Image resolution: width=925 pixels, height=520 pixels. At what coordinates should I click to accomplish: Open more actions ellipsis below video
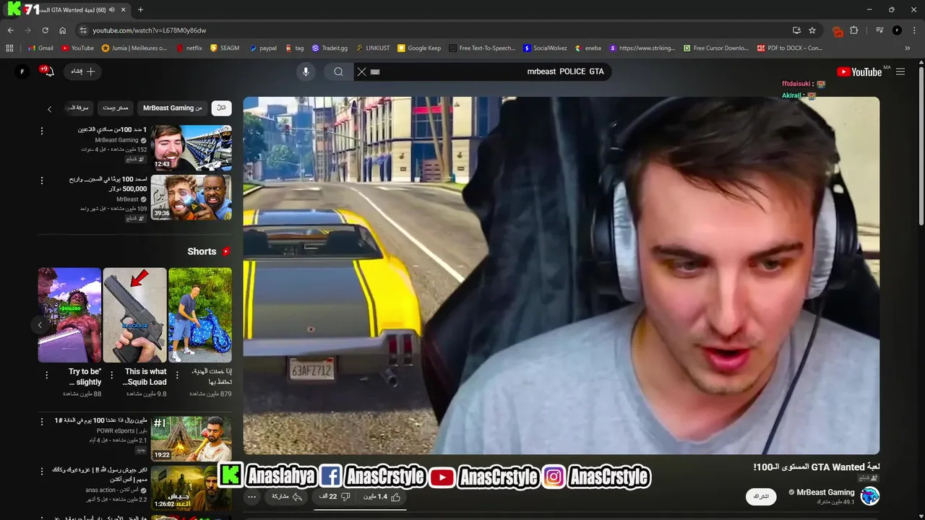[251, 497]
